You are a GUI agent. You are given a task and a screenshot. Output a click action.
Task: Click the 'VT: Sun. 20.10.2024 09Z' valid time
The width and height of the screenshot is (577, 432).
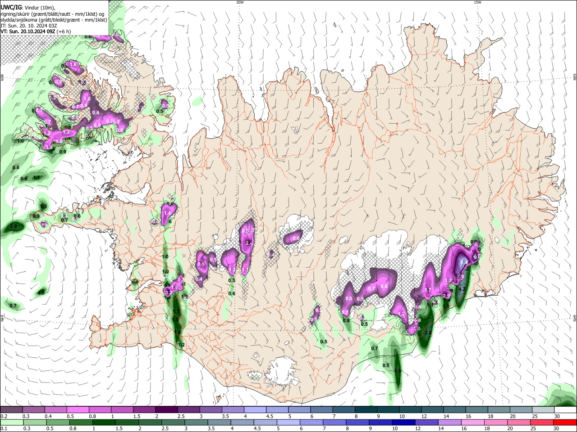28,31
